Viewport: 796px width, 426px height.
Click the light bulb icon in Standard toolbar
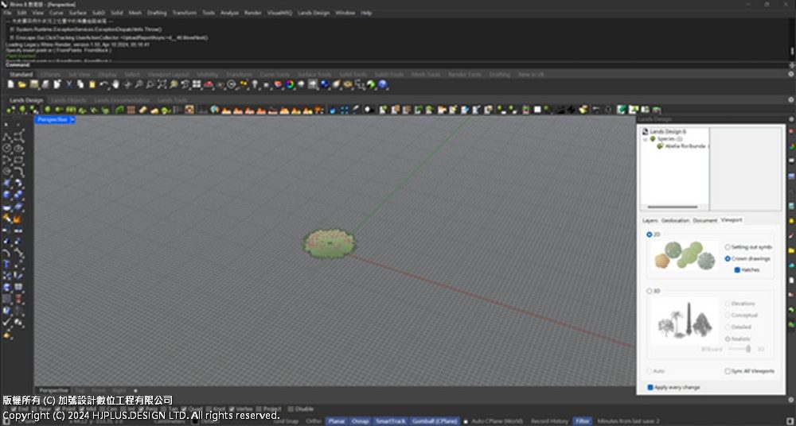(x=255, y=85)
